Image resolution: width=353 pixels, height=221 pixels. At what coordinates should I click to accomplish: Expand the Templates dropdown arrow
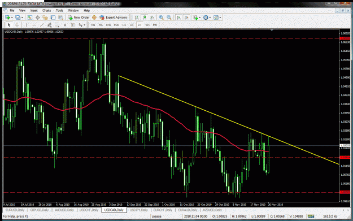(x=220, y=18)
